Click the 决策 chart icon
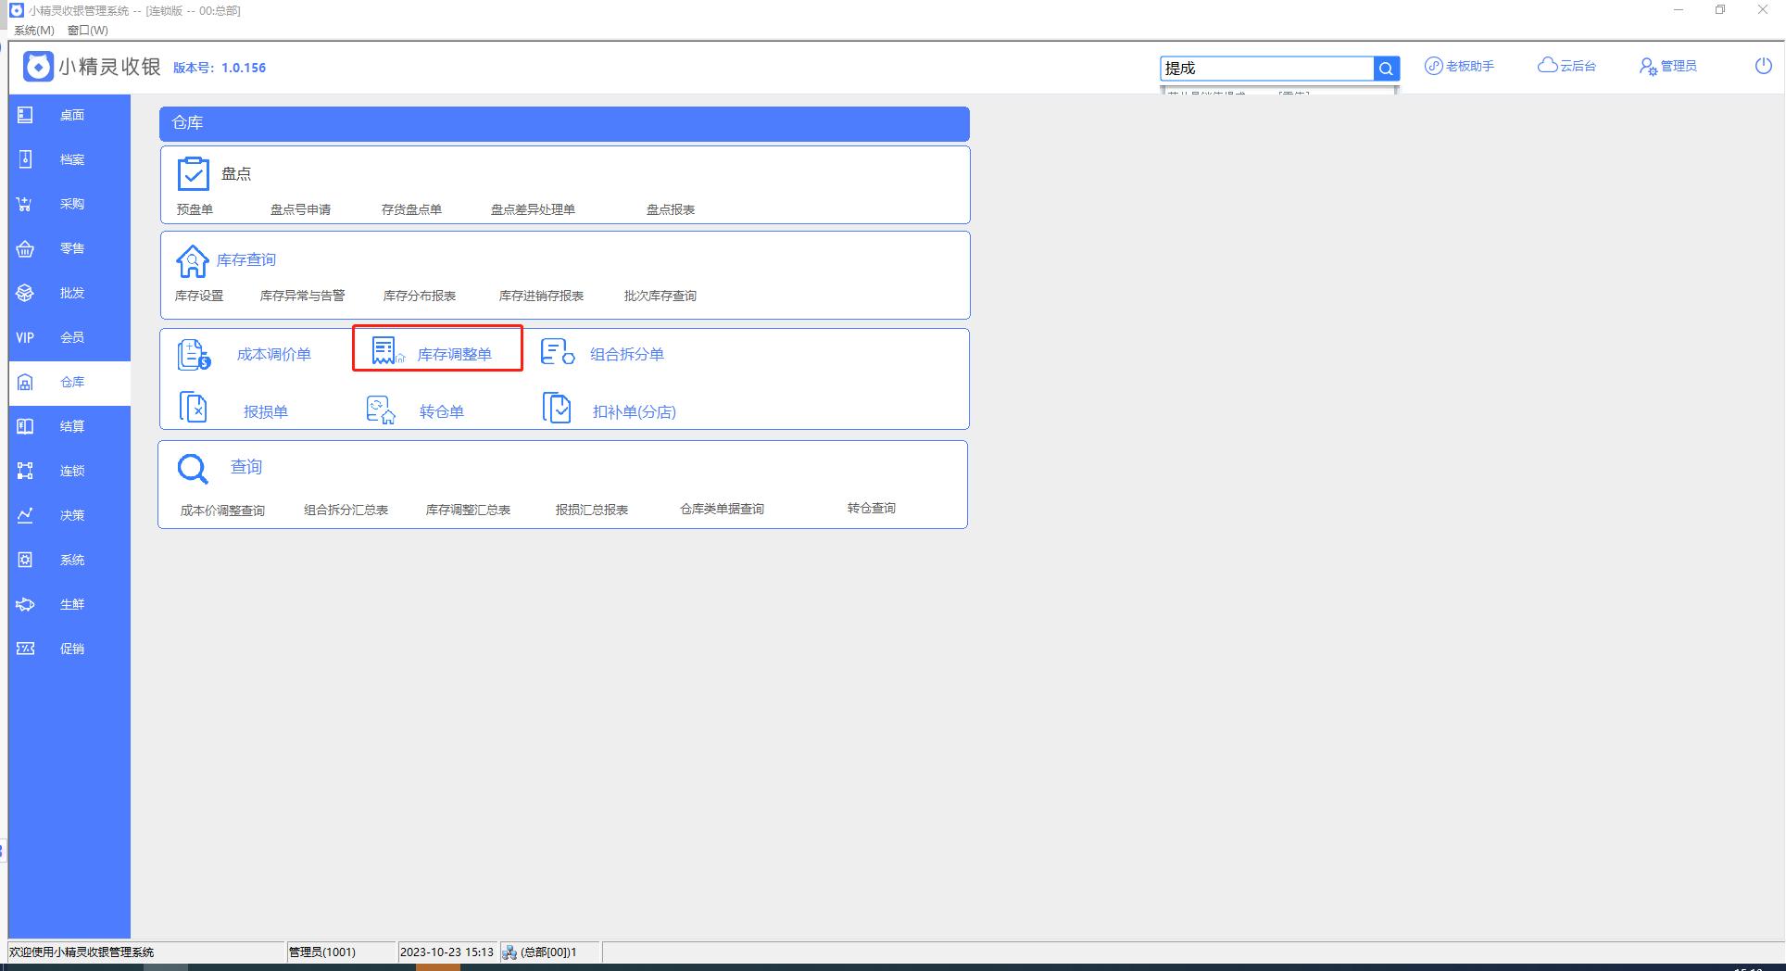1786x971 pixels. coord(25,515)
